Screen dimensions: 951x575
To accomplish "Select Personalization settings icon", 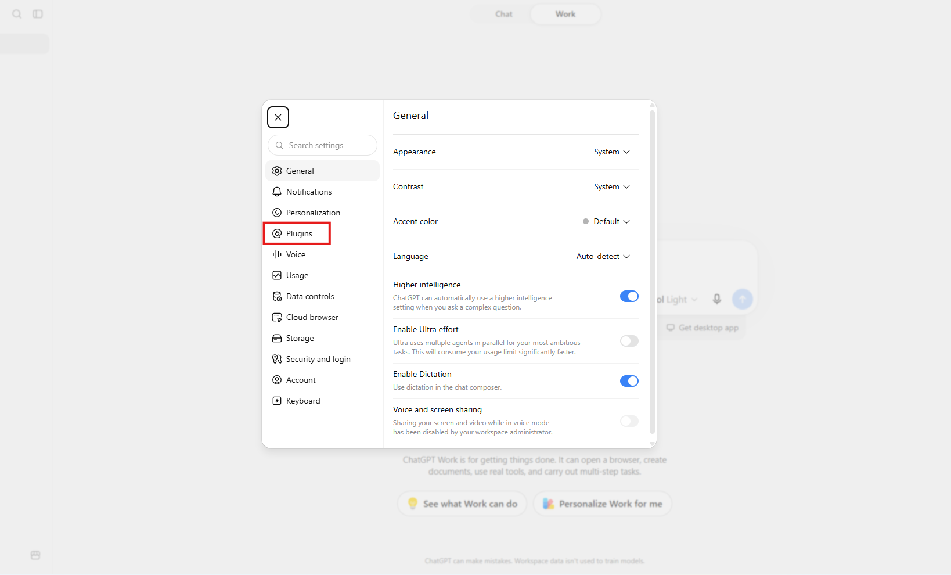I will [x=277, y=213].
